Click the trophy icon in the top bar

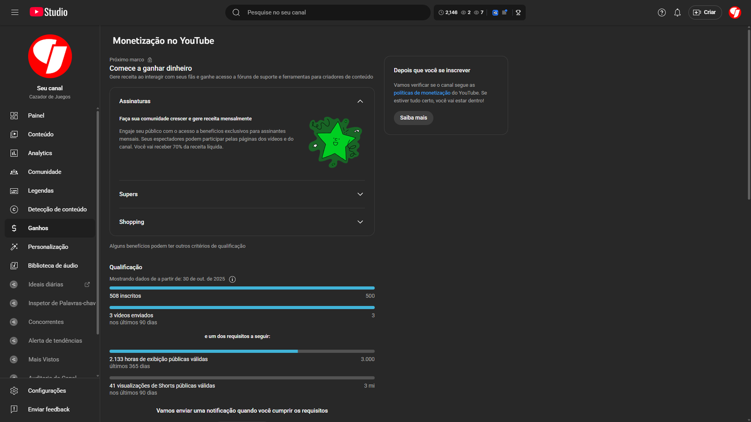[x=518, y=13]
